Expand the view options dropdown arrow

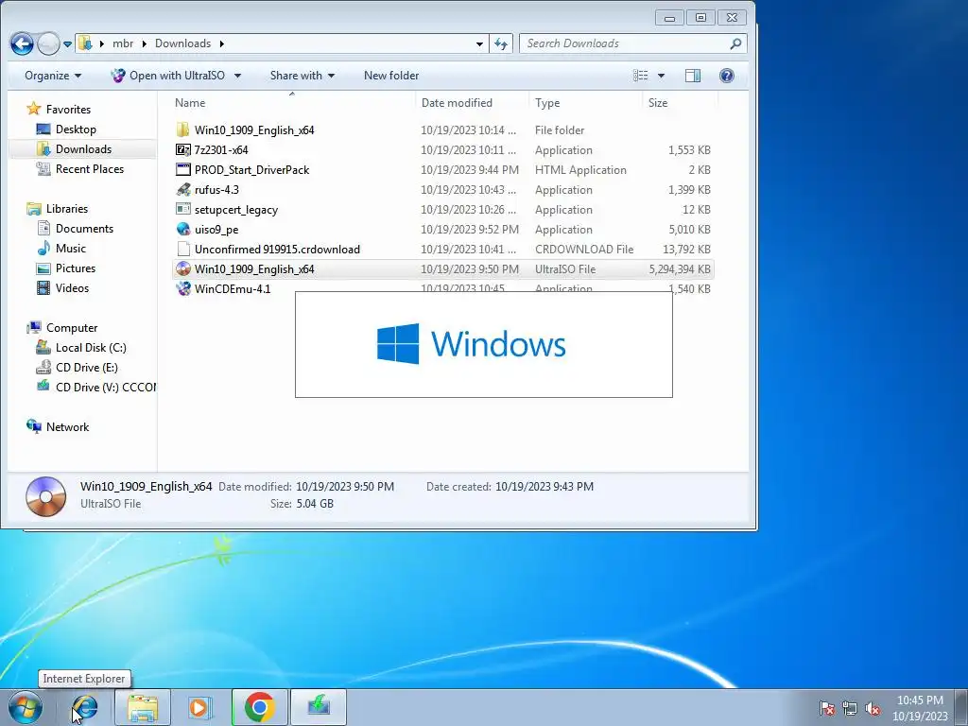click(661, 76)
